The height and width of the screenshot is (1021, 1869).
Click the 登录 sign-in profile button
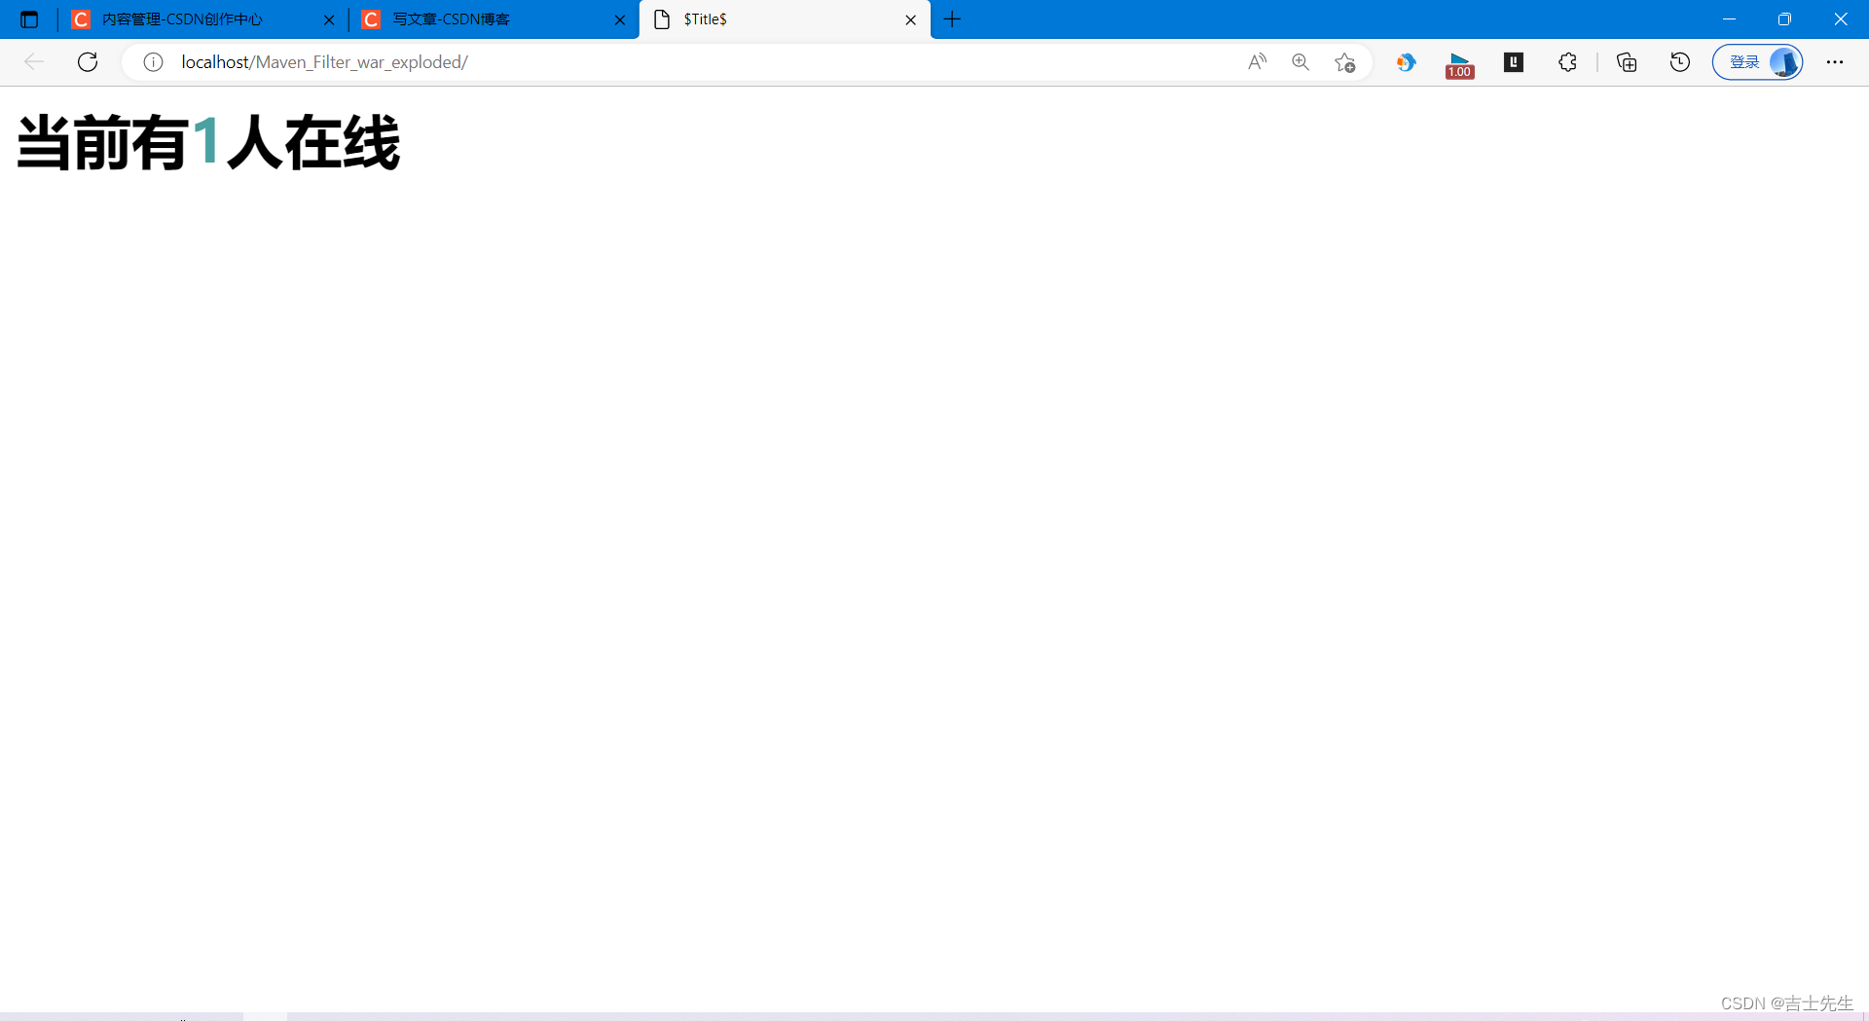pyautogui.click(x=1758, y=62)
